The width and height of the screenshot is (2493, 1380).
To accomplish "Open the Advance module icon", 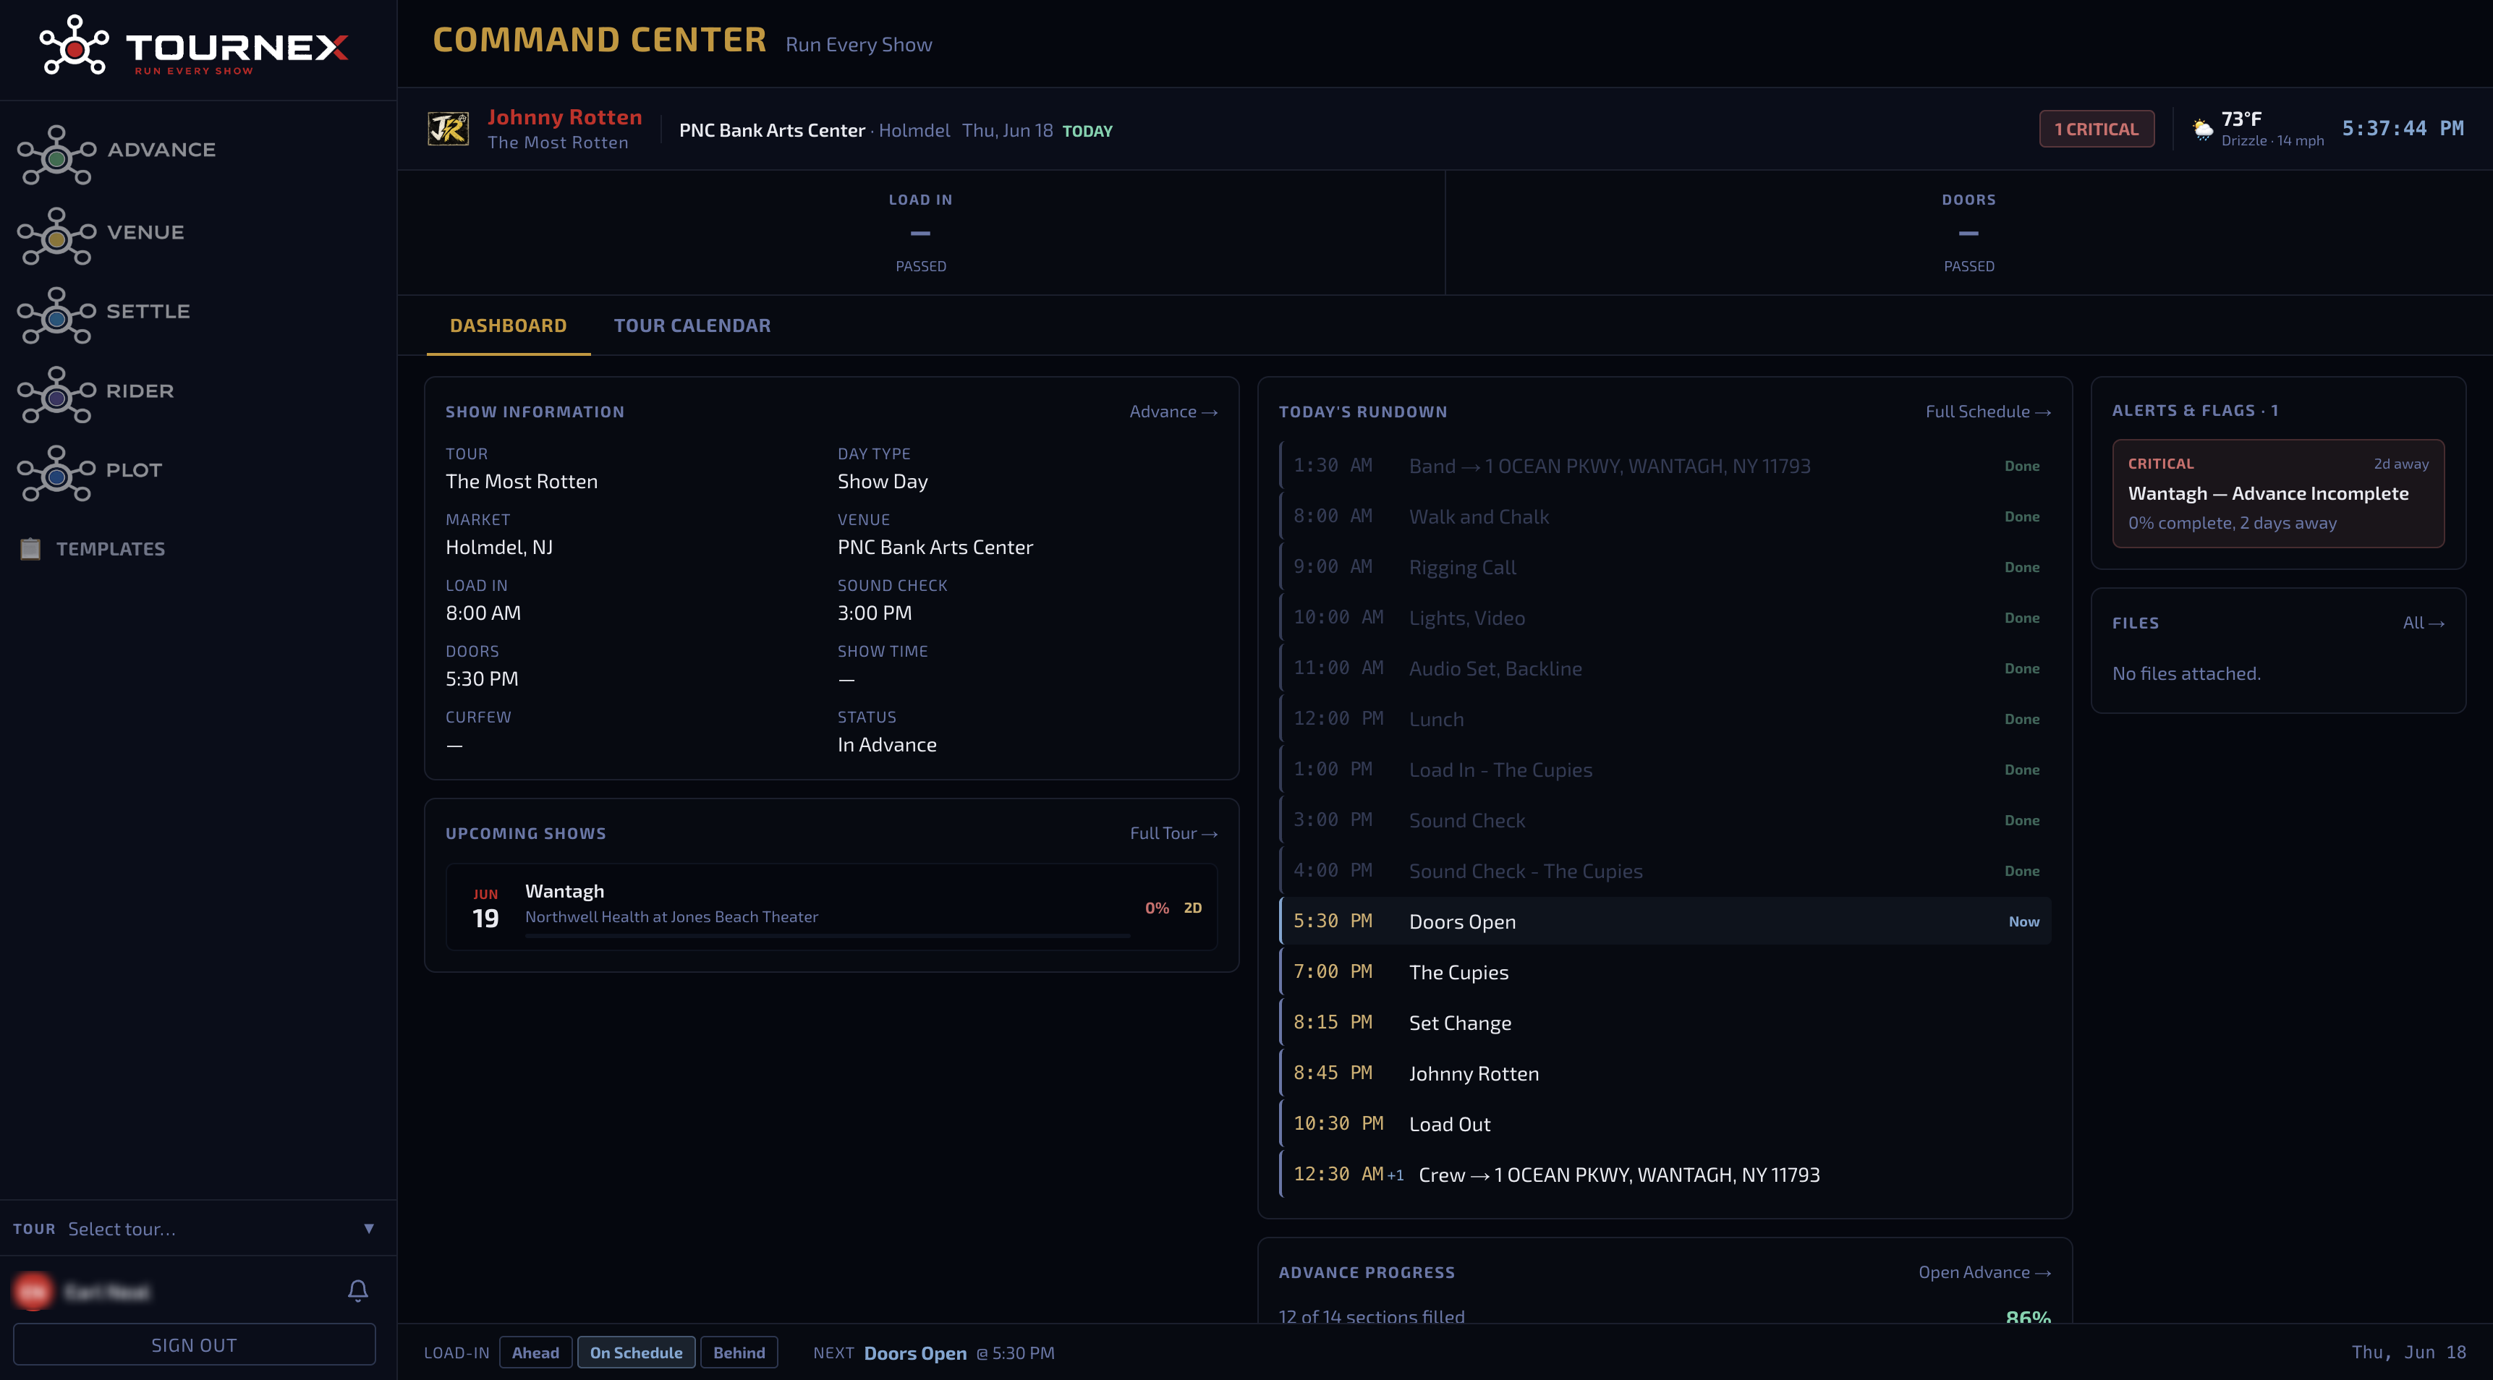I will [x=56, y=155].
